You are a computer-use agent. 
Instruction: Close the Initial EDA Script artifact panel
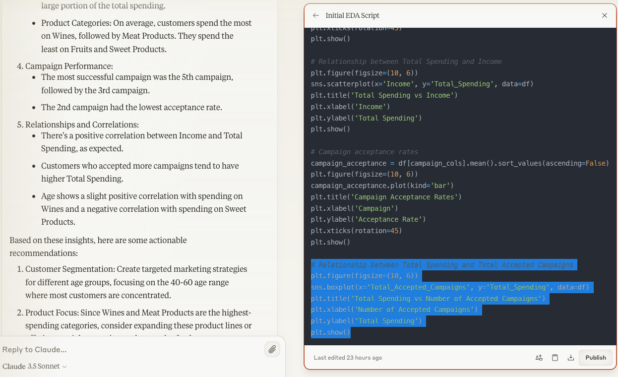coord(604,15)
